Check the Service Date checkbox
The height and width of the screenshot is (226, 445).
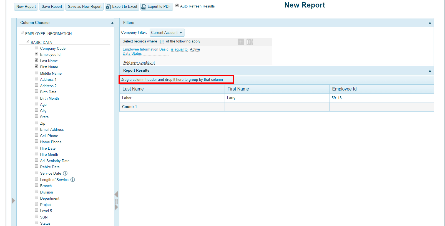tap(36, 173)
